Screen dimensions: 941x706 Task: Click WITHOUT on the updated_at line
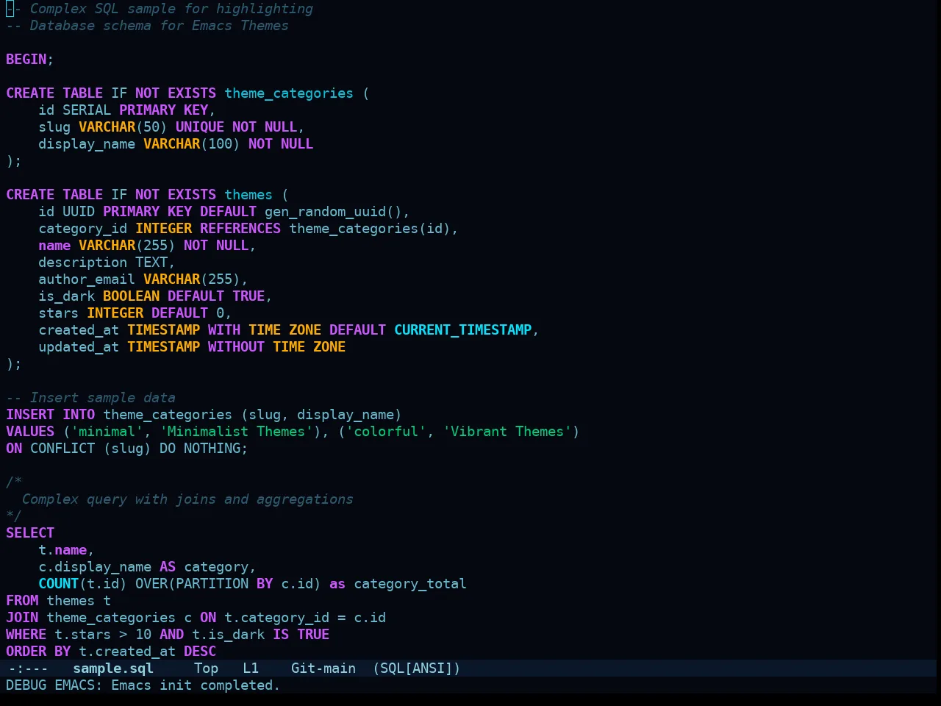tap(236, 347)
